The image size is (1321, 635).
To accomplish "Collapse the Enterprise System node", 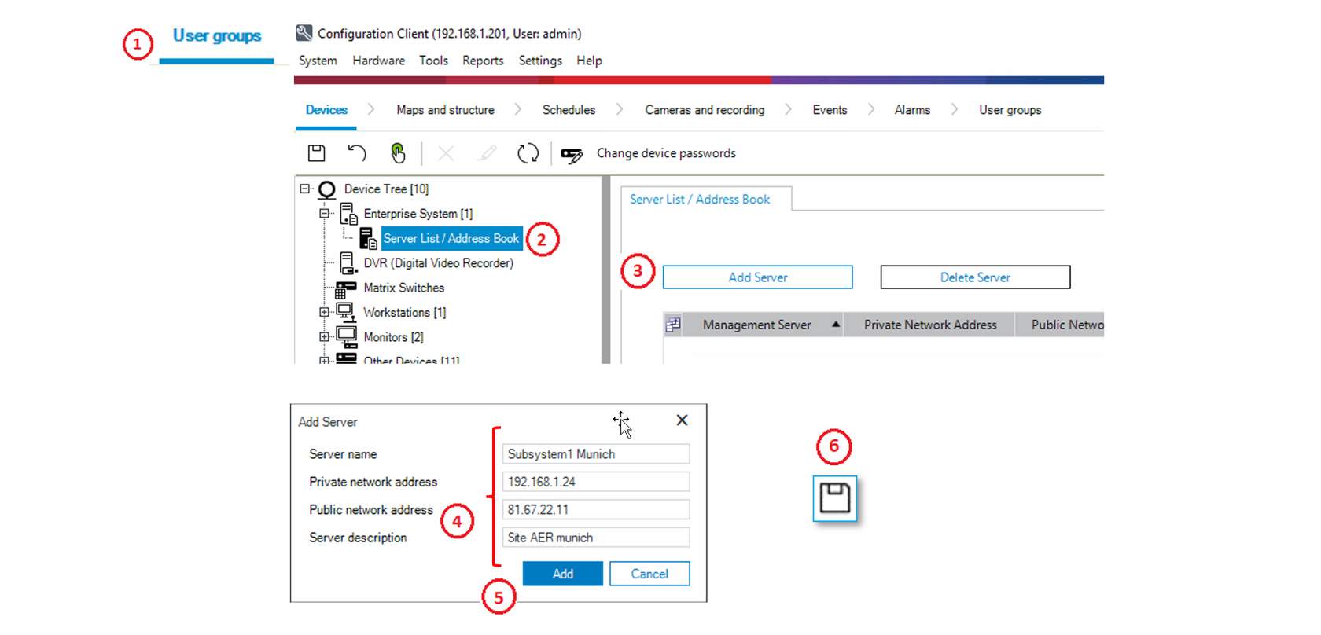I will 324,214.
